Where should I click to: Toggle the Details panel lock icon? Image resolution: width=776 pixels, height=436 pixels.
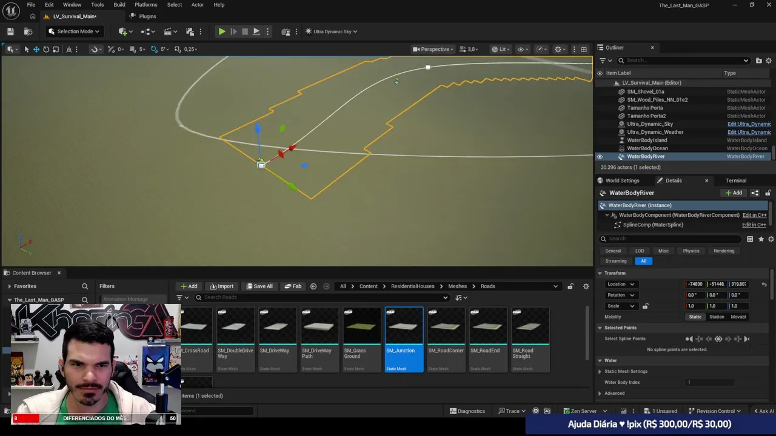pyautogui.click(x=768, y=193)
